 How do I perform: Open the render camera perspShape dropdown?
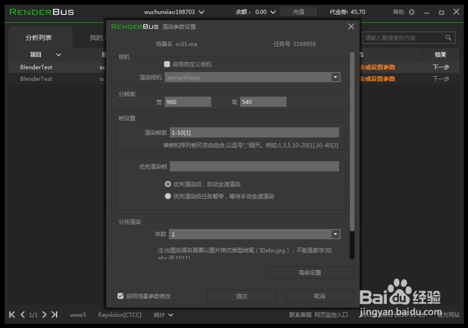336,78
